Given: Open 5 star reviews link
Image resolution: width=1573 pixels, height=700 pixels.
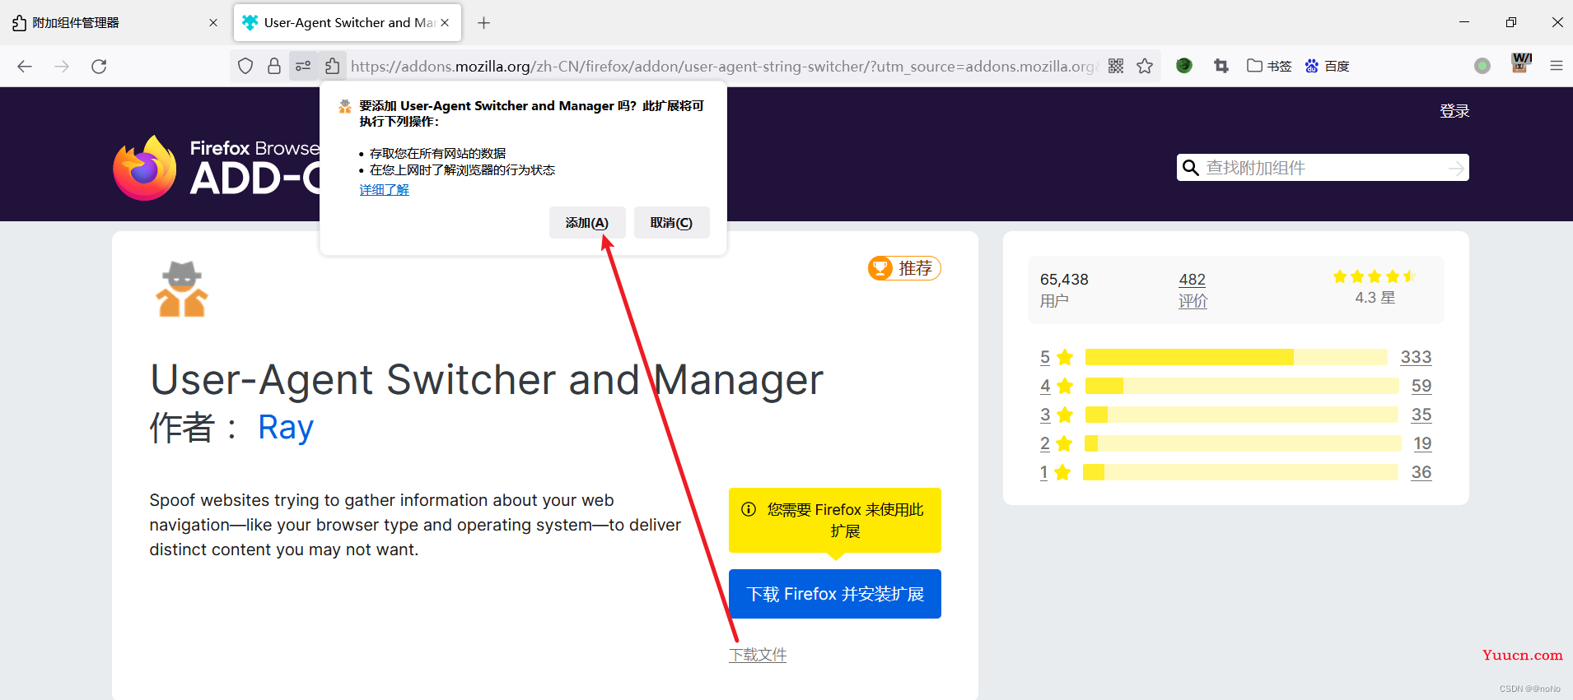Looking at the screenshot, I should pos(1057,357).
